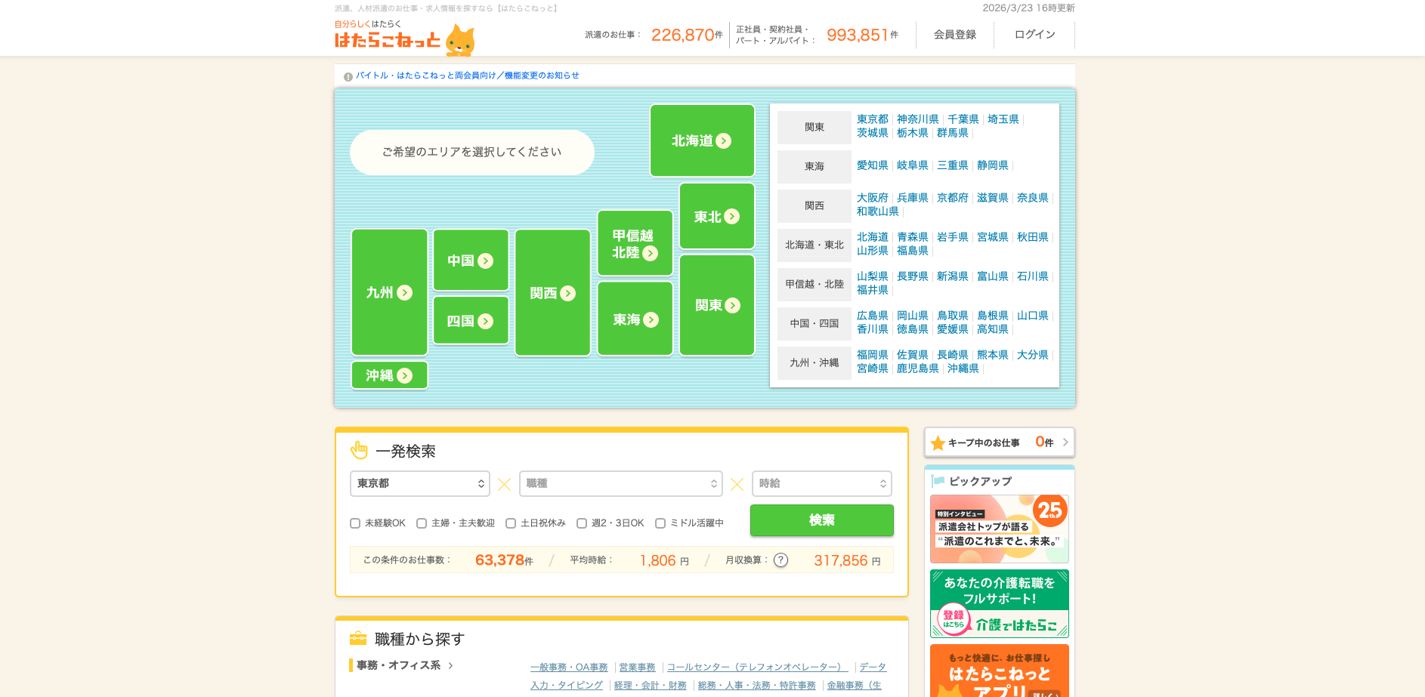Open the 職種 job type dropdown
The width and height of the screenshot is (1425, 697).
pos(620,484)
